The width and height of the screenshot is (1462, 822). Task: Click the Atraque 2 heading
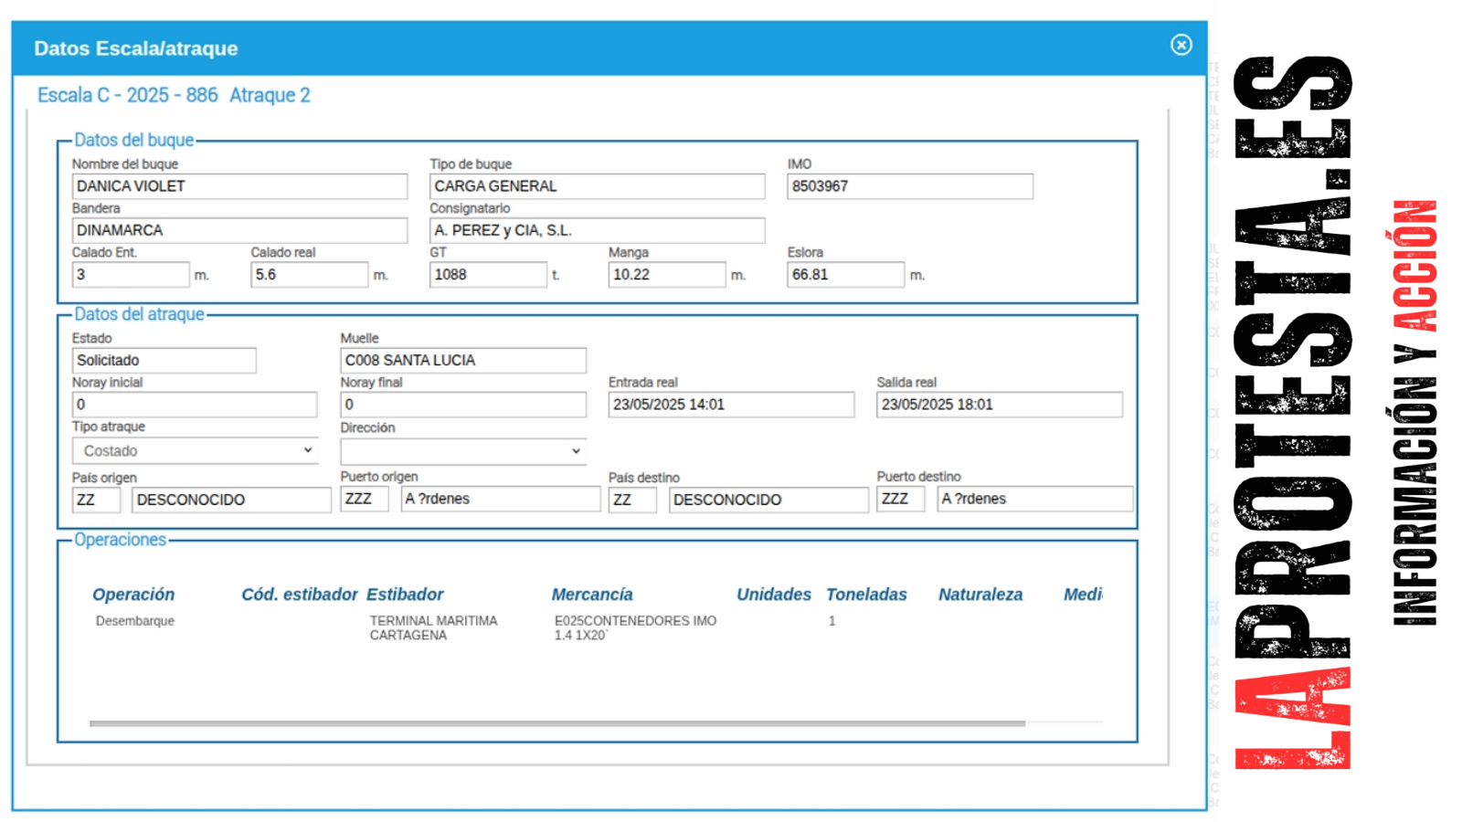[270, 95]
